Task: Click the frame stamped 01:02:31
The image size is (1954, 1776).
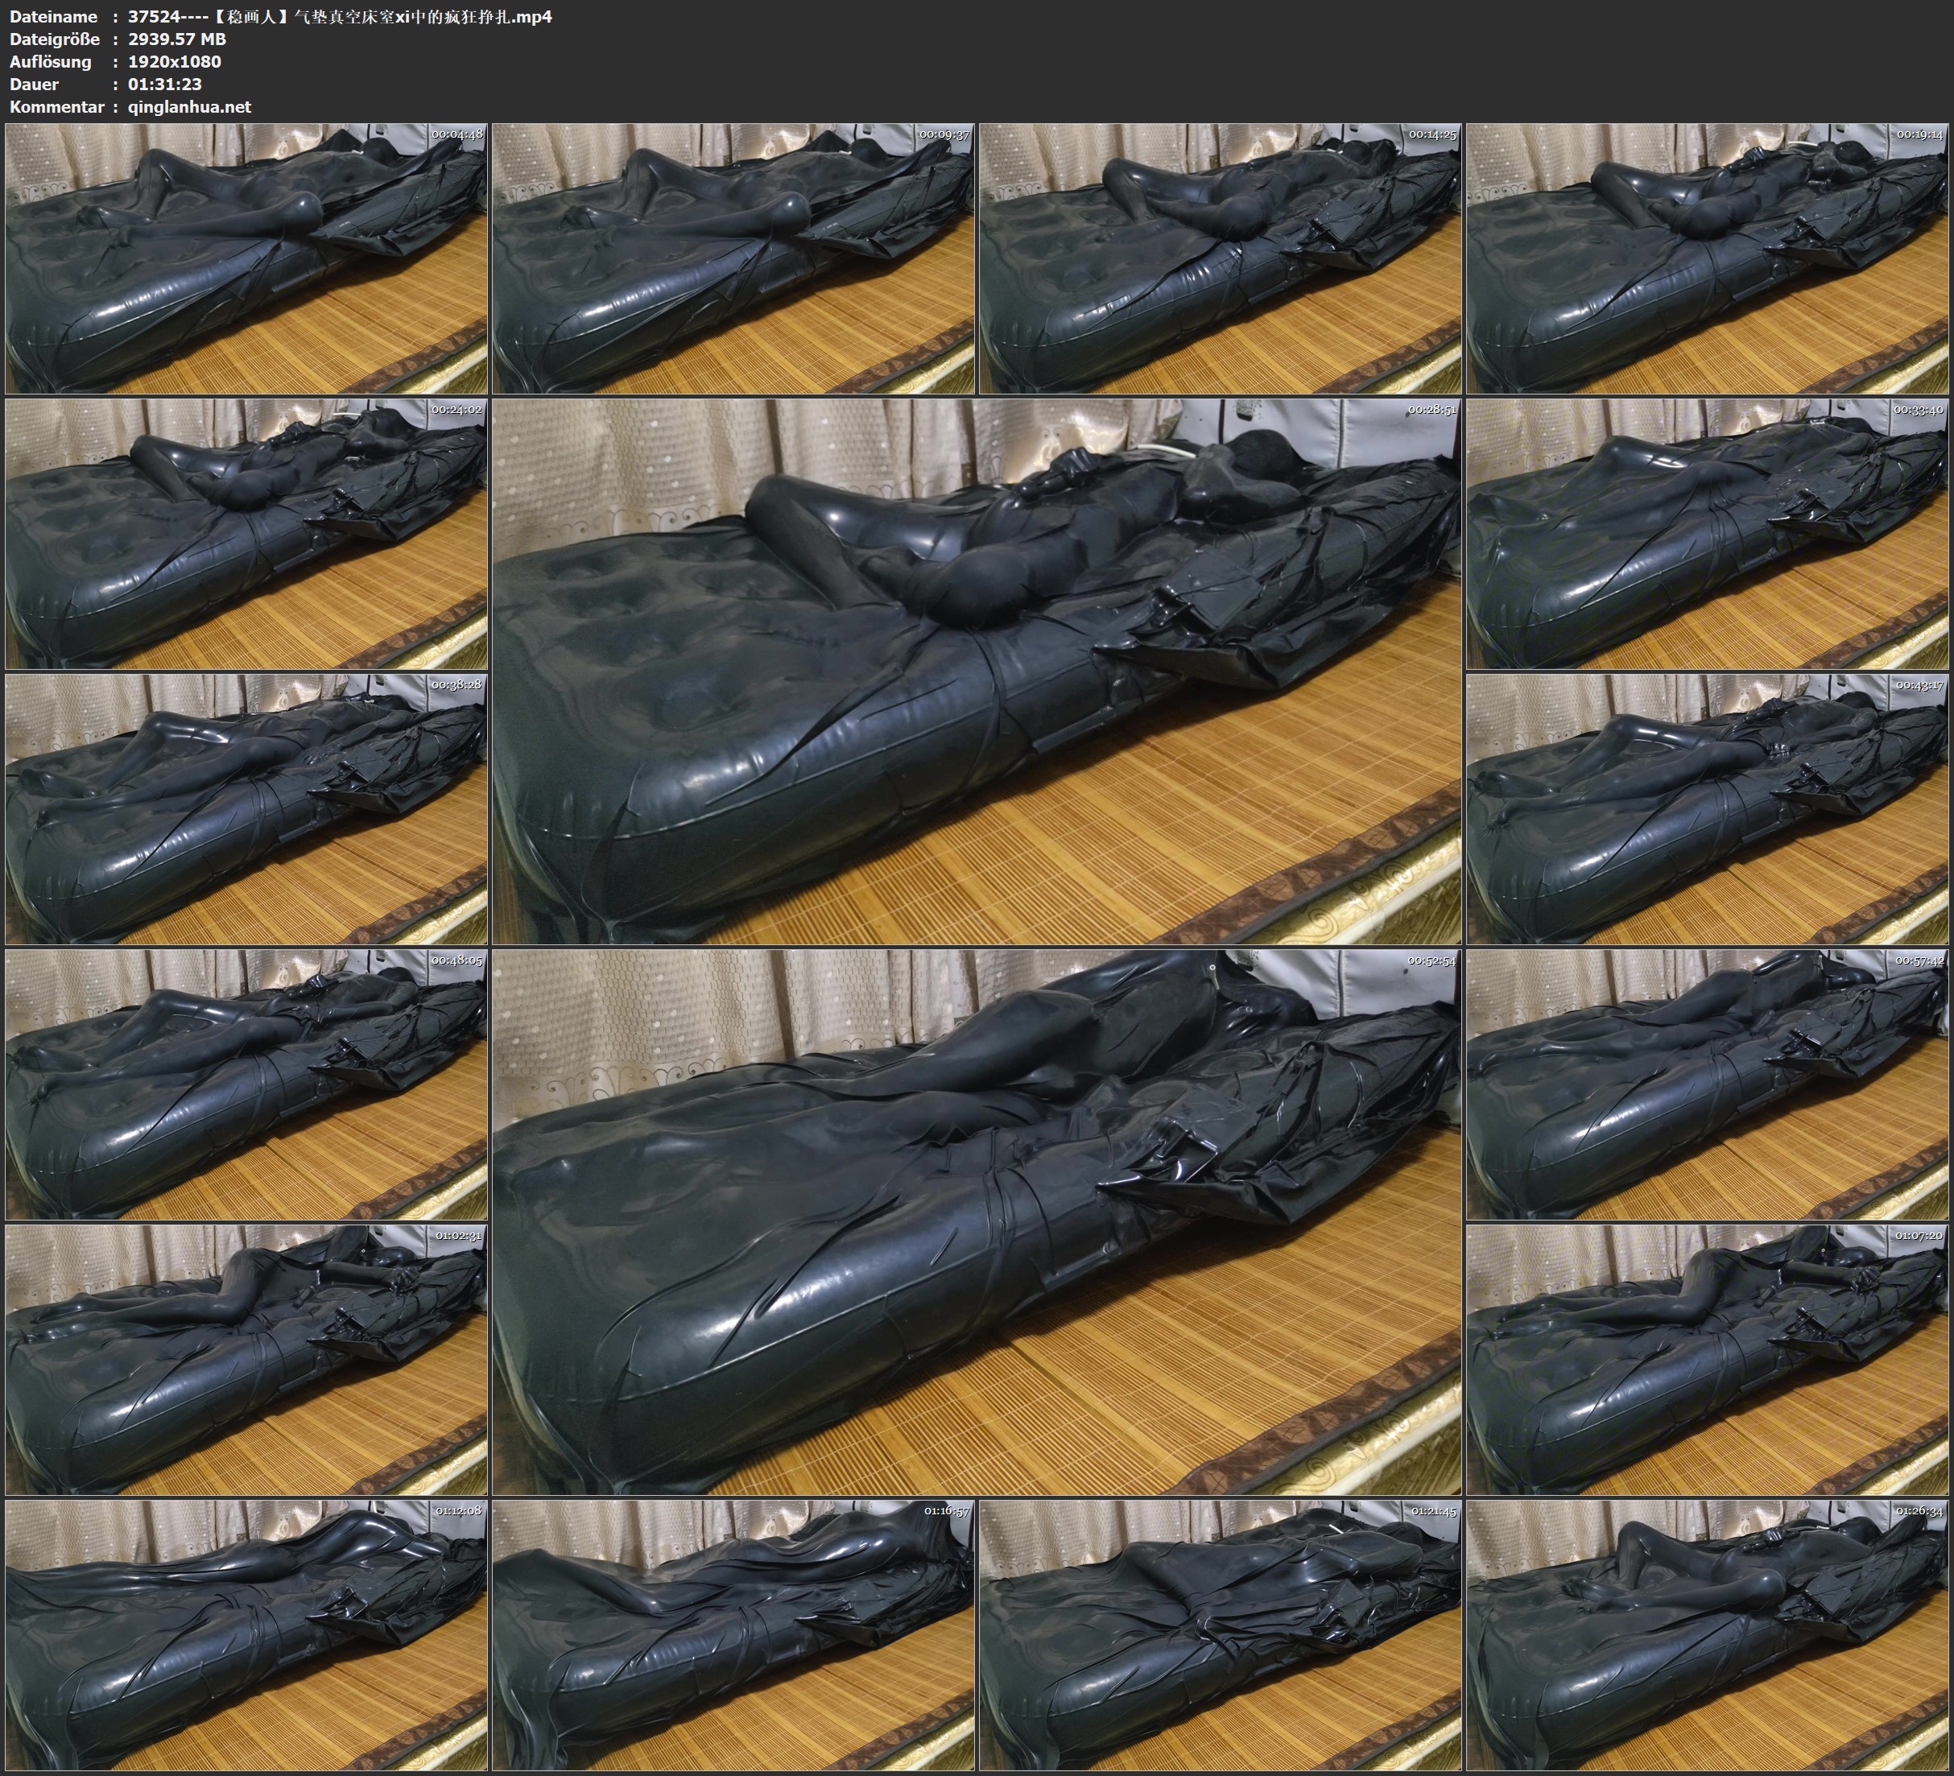Action: point(246,1359)
